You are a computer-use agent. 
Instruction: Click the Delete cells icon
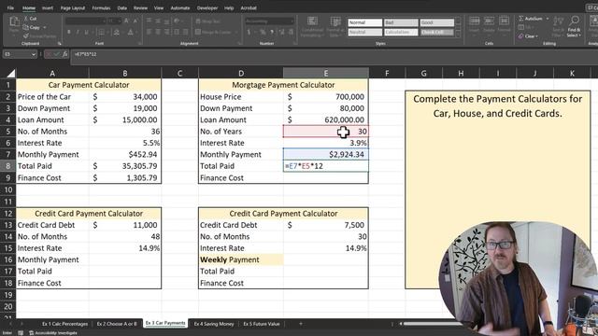tap(489, 21)
